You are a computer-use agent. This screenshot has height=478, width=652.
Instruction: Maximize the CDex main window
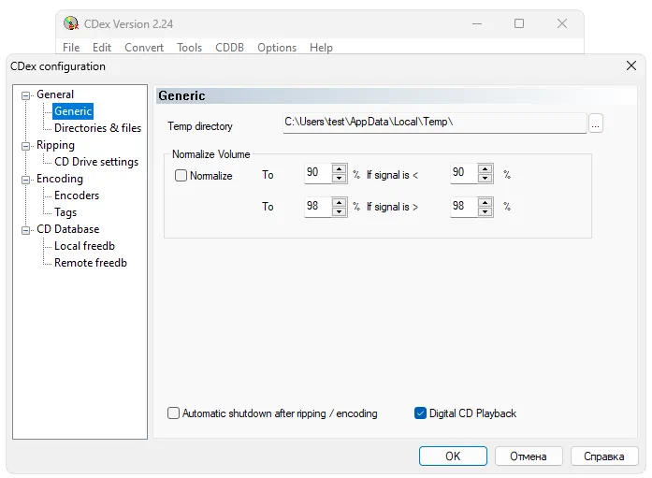[x=519, y=23]
